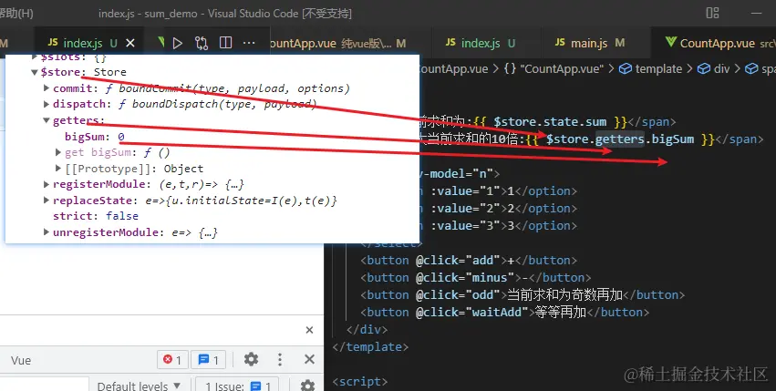Show the 1 message badge
Viewport: 776px width, 391px height.
[208, 360]
